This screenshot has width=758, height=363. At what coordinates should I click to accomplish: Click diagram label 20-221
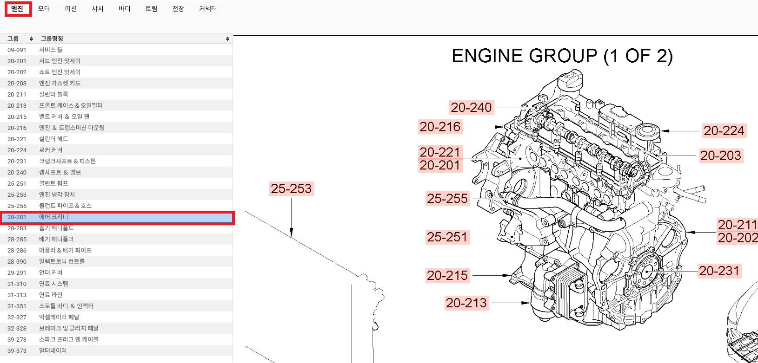440,152
